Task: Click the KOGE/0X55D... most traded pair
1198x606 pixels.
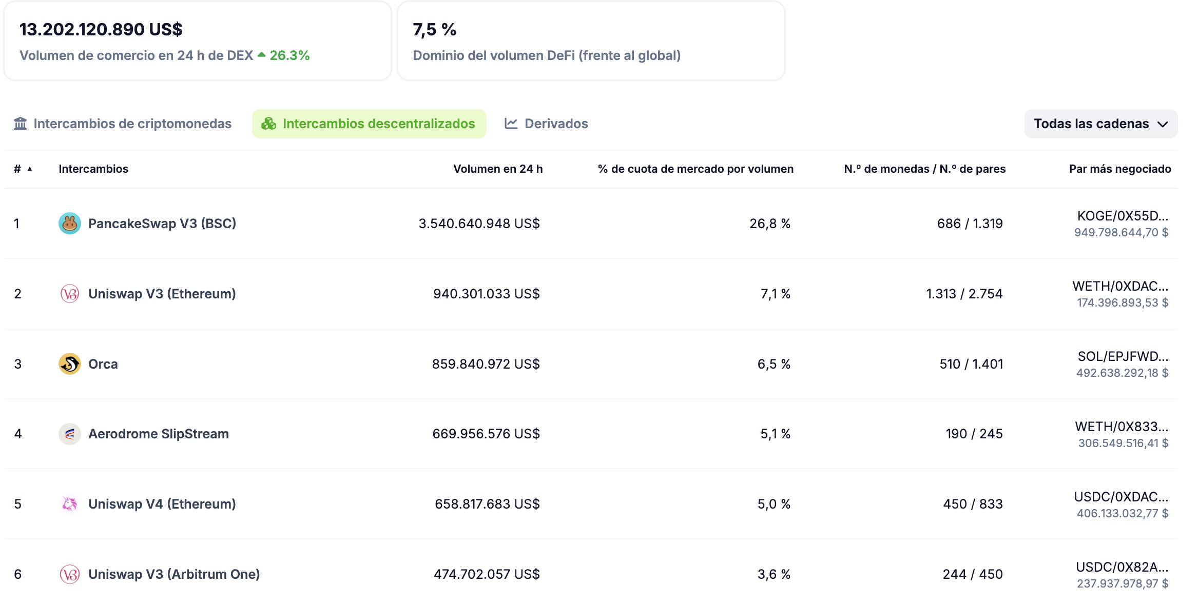Action: [1122, 216]
